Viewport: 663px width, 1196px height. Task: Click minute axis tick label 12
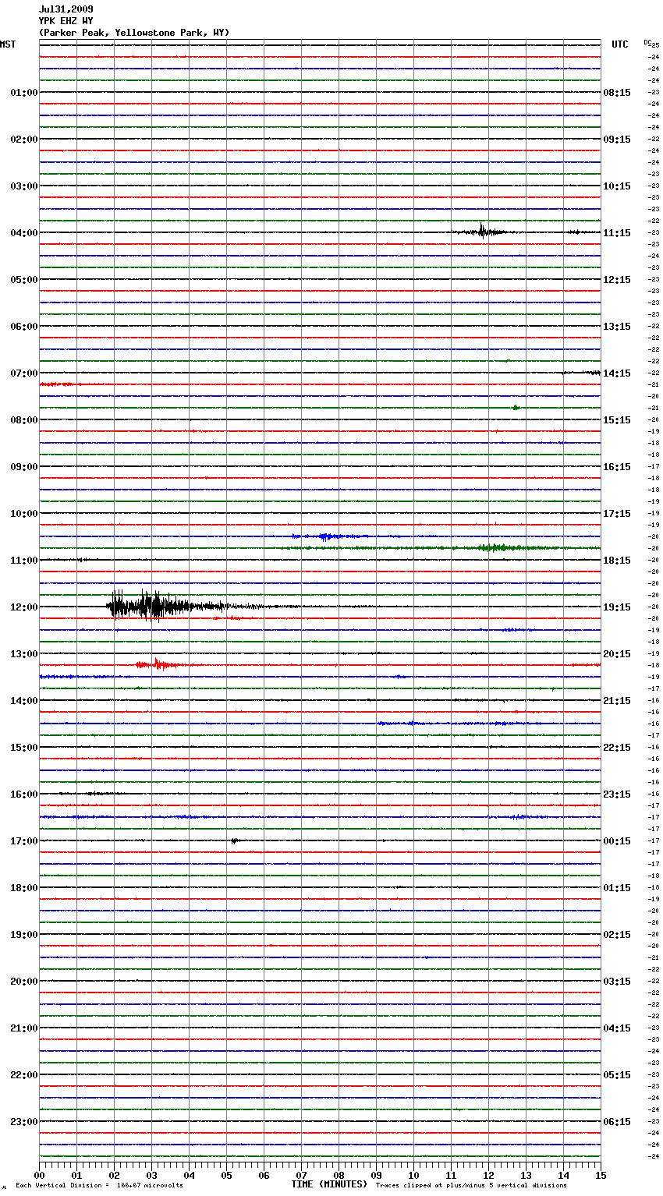pos(488,1176)
